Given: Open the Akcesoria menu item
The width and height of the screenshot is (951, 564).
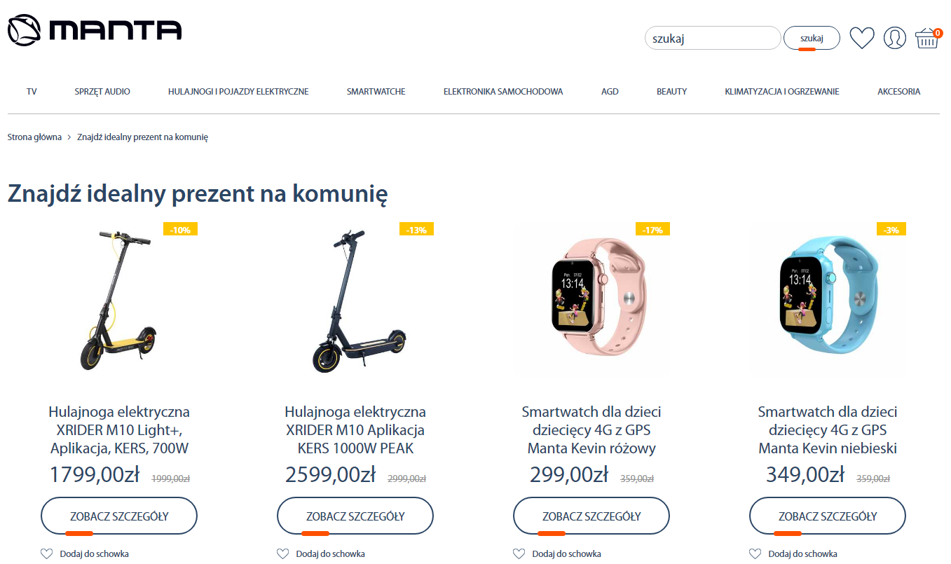Looking at the screenshot, I should (x=898, y=91).
